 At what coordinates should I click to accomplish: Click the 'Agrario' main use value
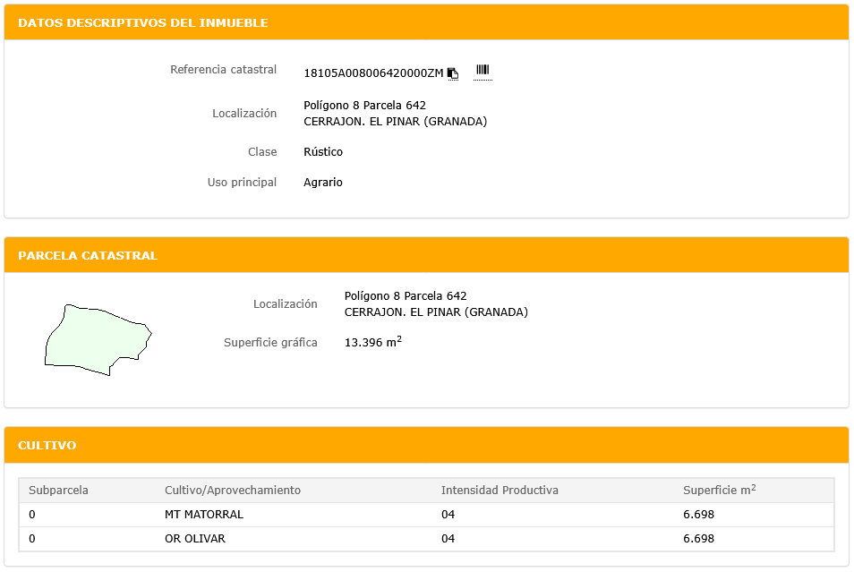(x=323, y=183)
